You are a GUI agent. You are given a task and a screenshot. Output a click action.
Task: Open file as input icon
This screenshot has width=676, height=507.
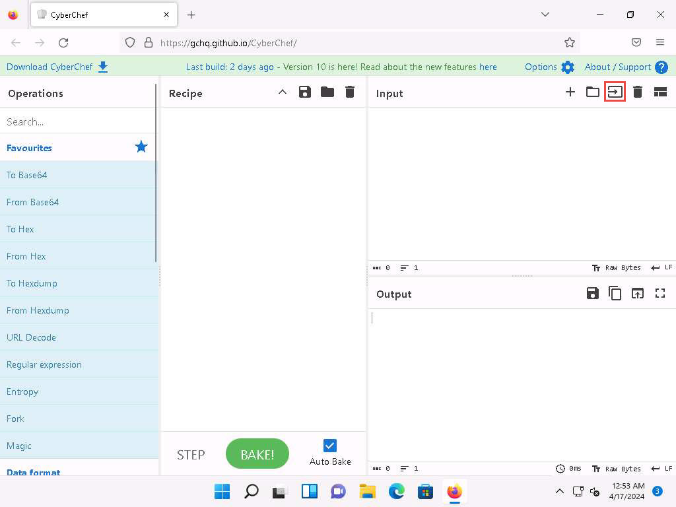pos(615,92)
